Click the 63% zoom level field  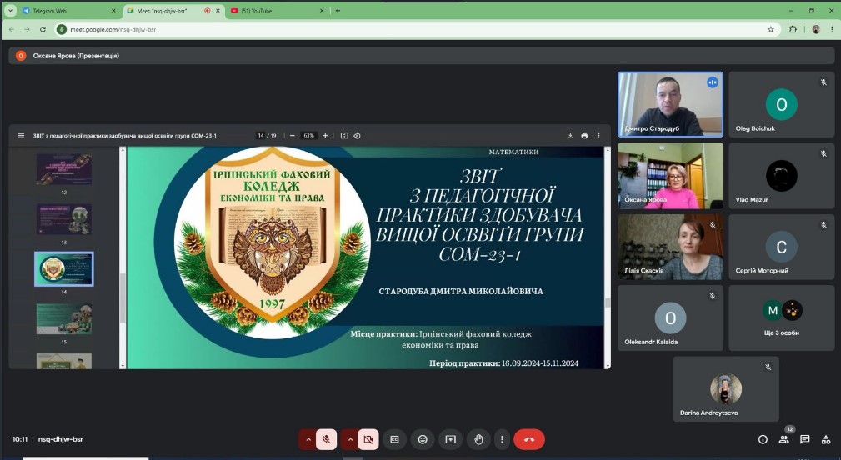[309, 136]
